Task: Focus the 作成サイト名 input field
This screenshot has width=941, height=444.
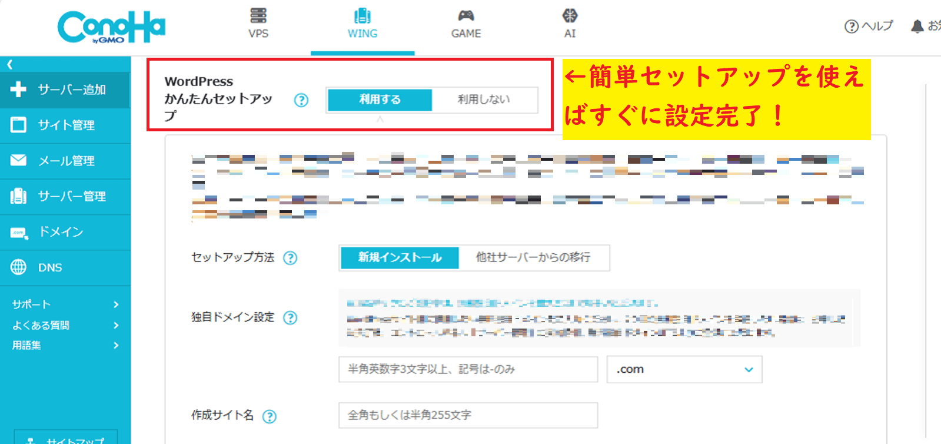Action: point(468,415)
